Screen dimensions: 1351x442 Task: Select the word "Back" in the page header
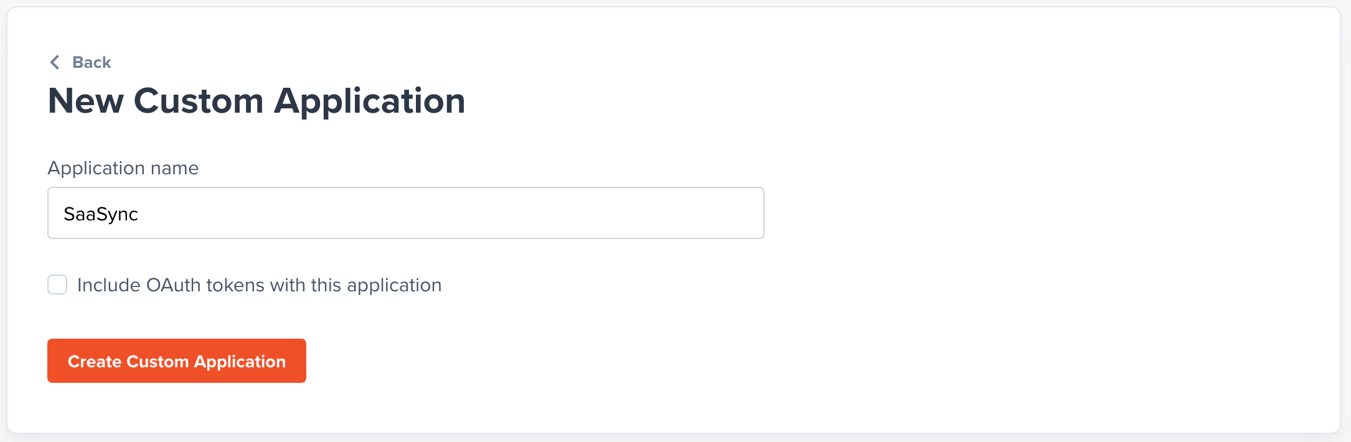click(92, 62)
